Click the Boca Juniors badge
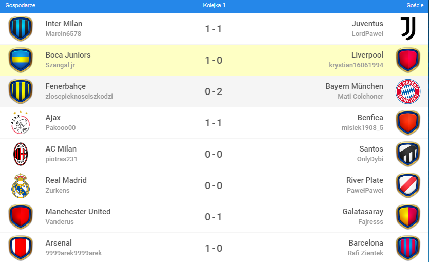The image size is (429, 262). coord(21,60)
